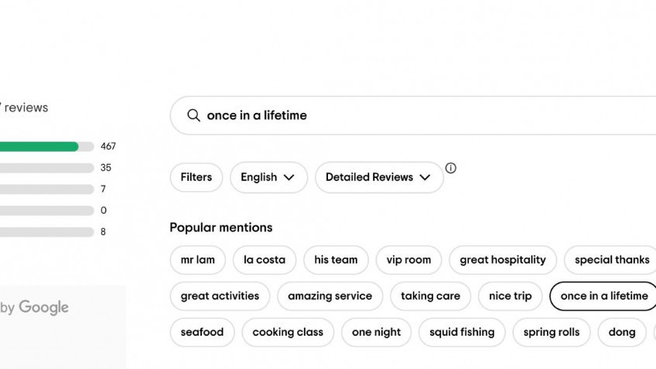
Task: Click the 'taking care' mention chip
Action: [x=430, y=296]
